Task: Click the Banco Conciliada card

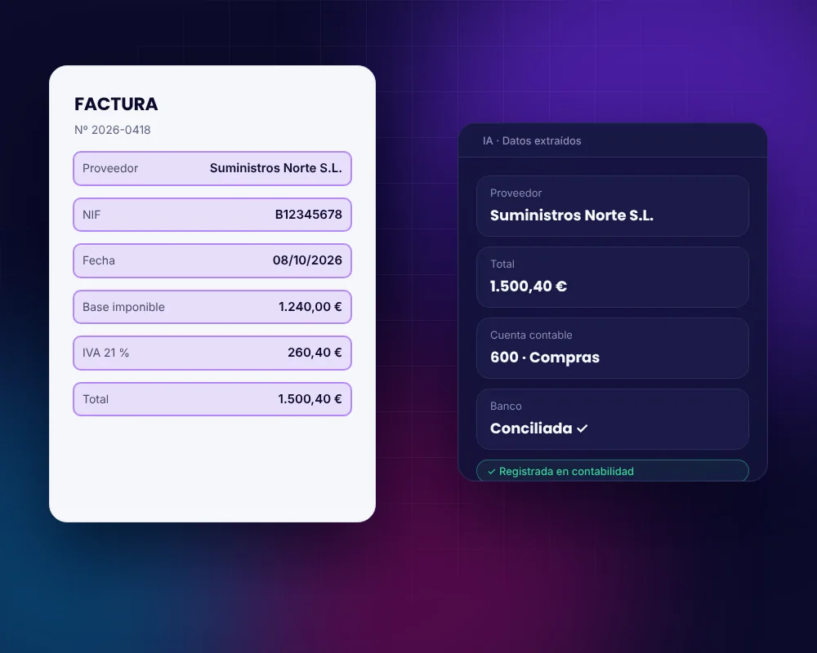Action: coord(612,419)
